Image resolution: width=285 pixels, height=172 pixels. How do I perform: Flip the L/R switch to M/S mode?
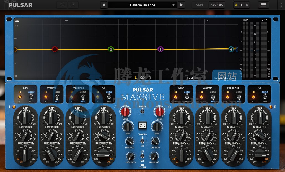(142, 158)
